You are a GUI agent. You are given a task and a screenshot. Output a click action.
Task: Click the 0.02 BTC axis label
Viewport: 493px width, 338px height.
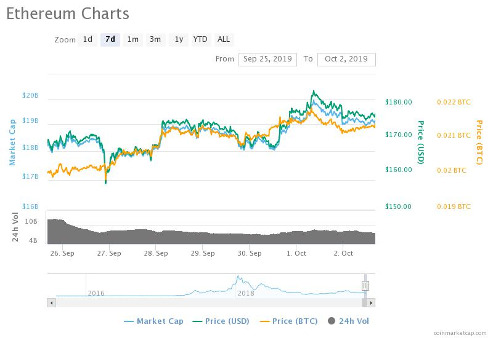[x=452, y=170]
